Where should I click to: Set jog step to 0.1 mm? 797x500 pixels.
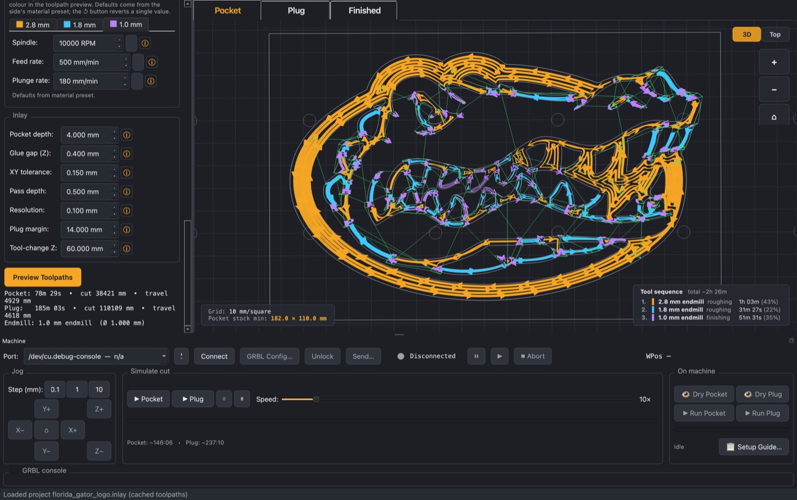[55, 390]
